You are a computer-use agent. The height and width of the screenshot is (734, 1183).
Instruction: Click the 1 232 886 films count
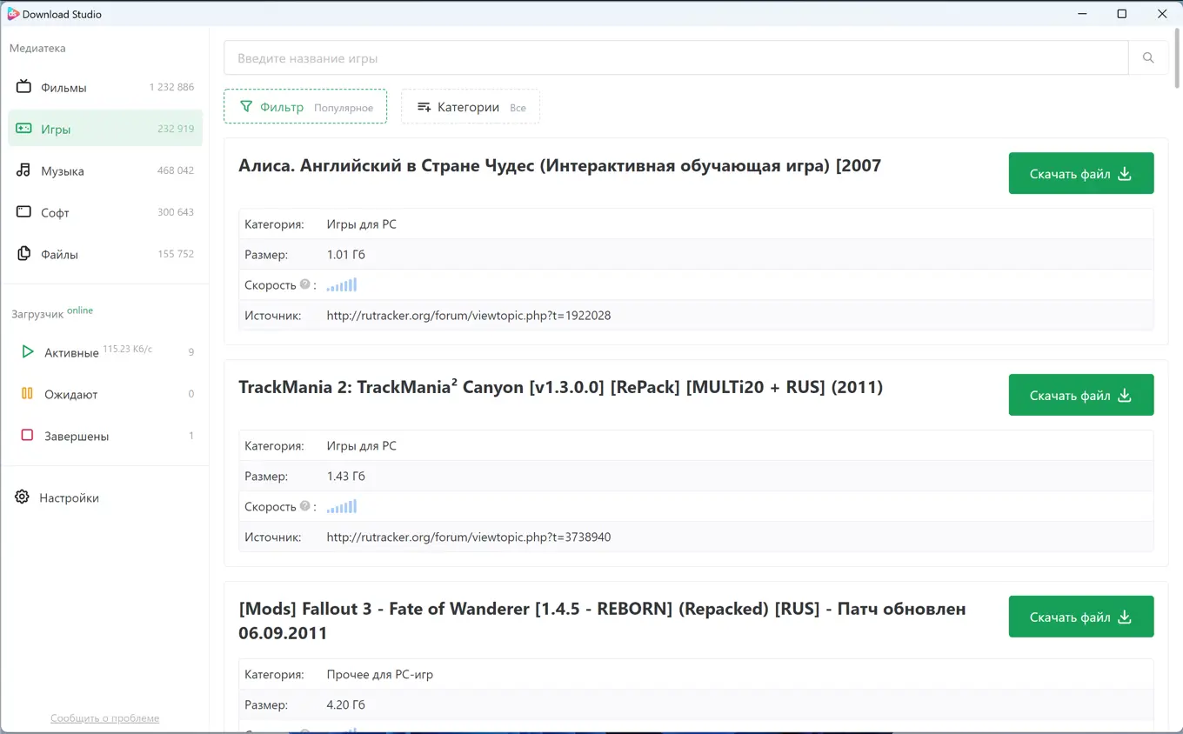171,87
